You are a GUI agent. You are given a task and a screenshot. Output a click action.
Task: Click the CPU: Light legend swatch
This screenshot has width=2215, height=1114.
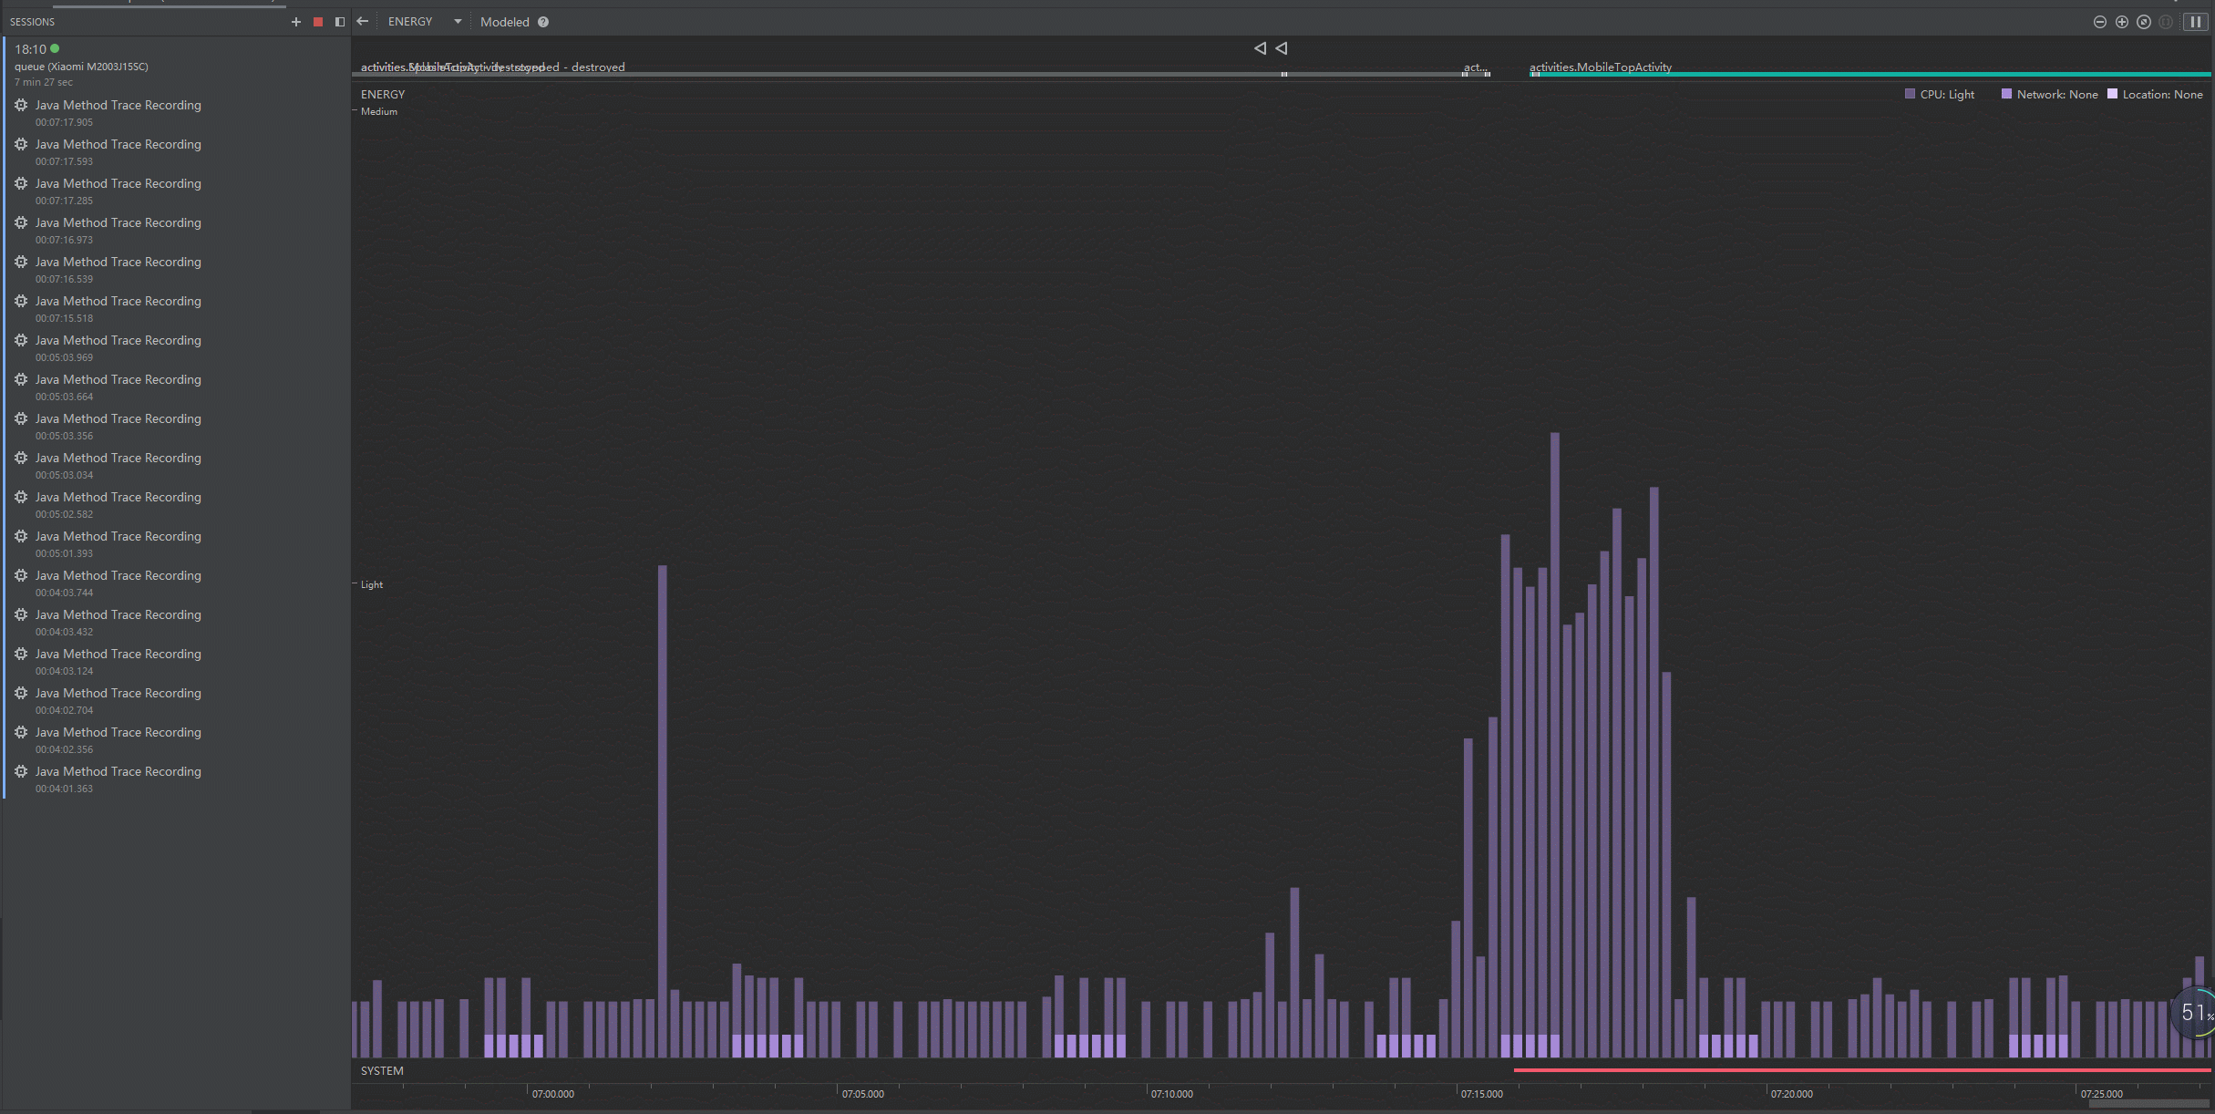[x=1910, y=94]
